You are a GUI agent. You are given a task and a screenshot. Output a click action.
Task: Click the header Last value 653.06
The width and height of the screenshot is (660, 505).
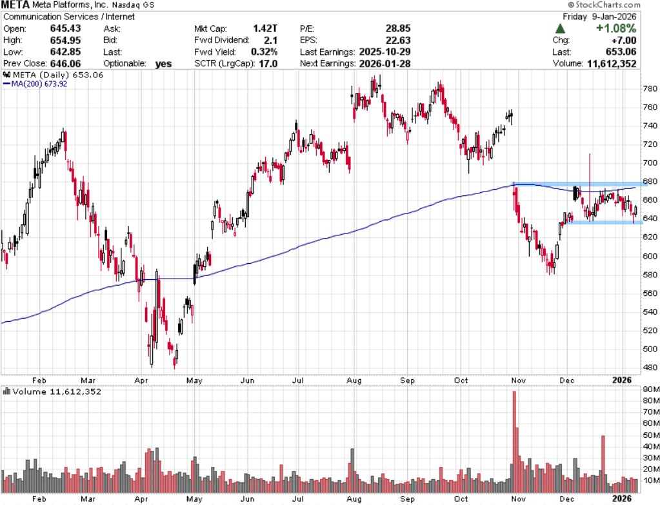(x=621, y=52)
